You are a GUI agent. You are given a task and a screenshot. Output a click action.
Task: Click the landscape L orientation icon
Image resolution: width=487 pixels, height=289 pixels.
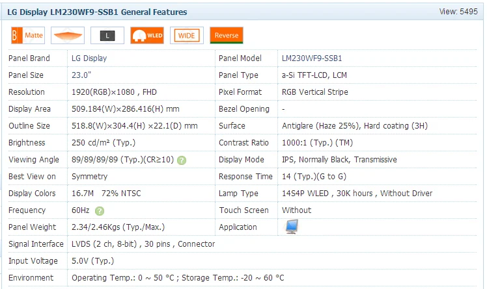point(107,35)
